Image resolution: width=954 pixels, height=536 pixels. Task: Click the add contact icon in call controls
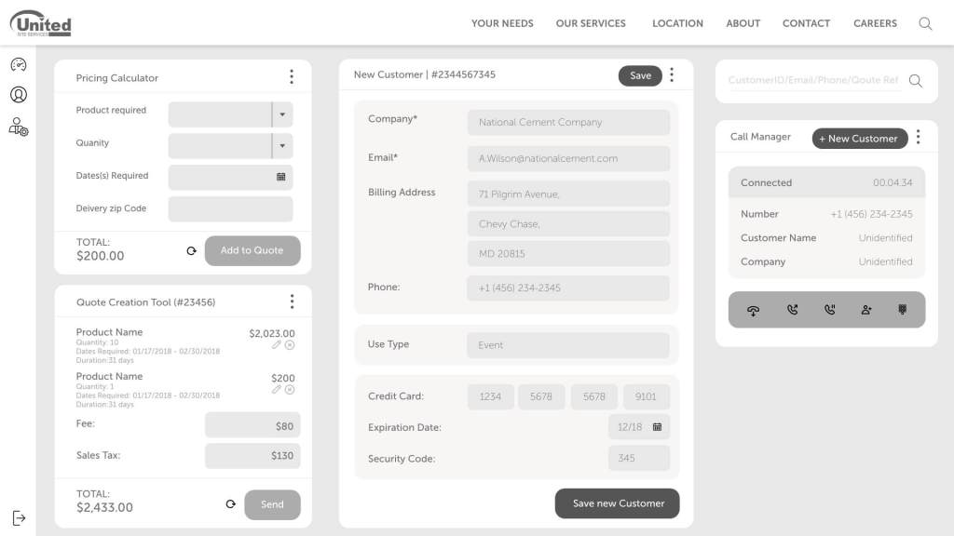pos(866,311)
